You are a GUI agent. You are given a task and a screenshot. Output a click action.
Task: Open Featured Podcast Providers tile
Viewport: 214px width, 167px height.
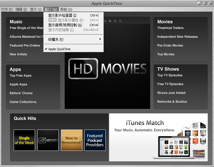pyautogui.click(x=95, y=140)
